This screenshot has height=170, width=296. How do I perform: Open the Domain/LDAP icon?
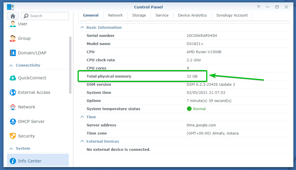[13, 53]
